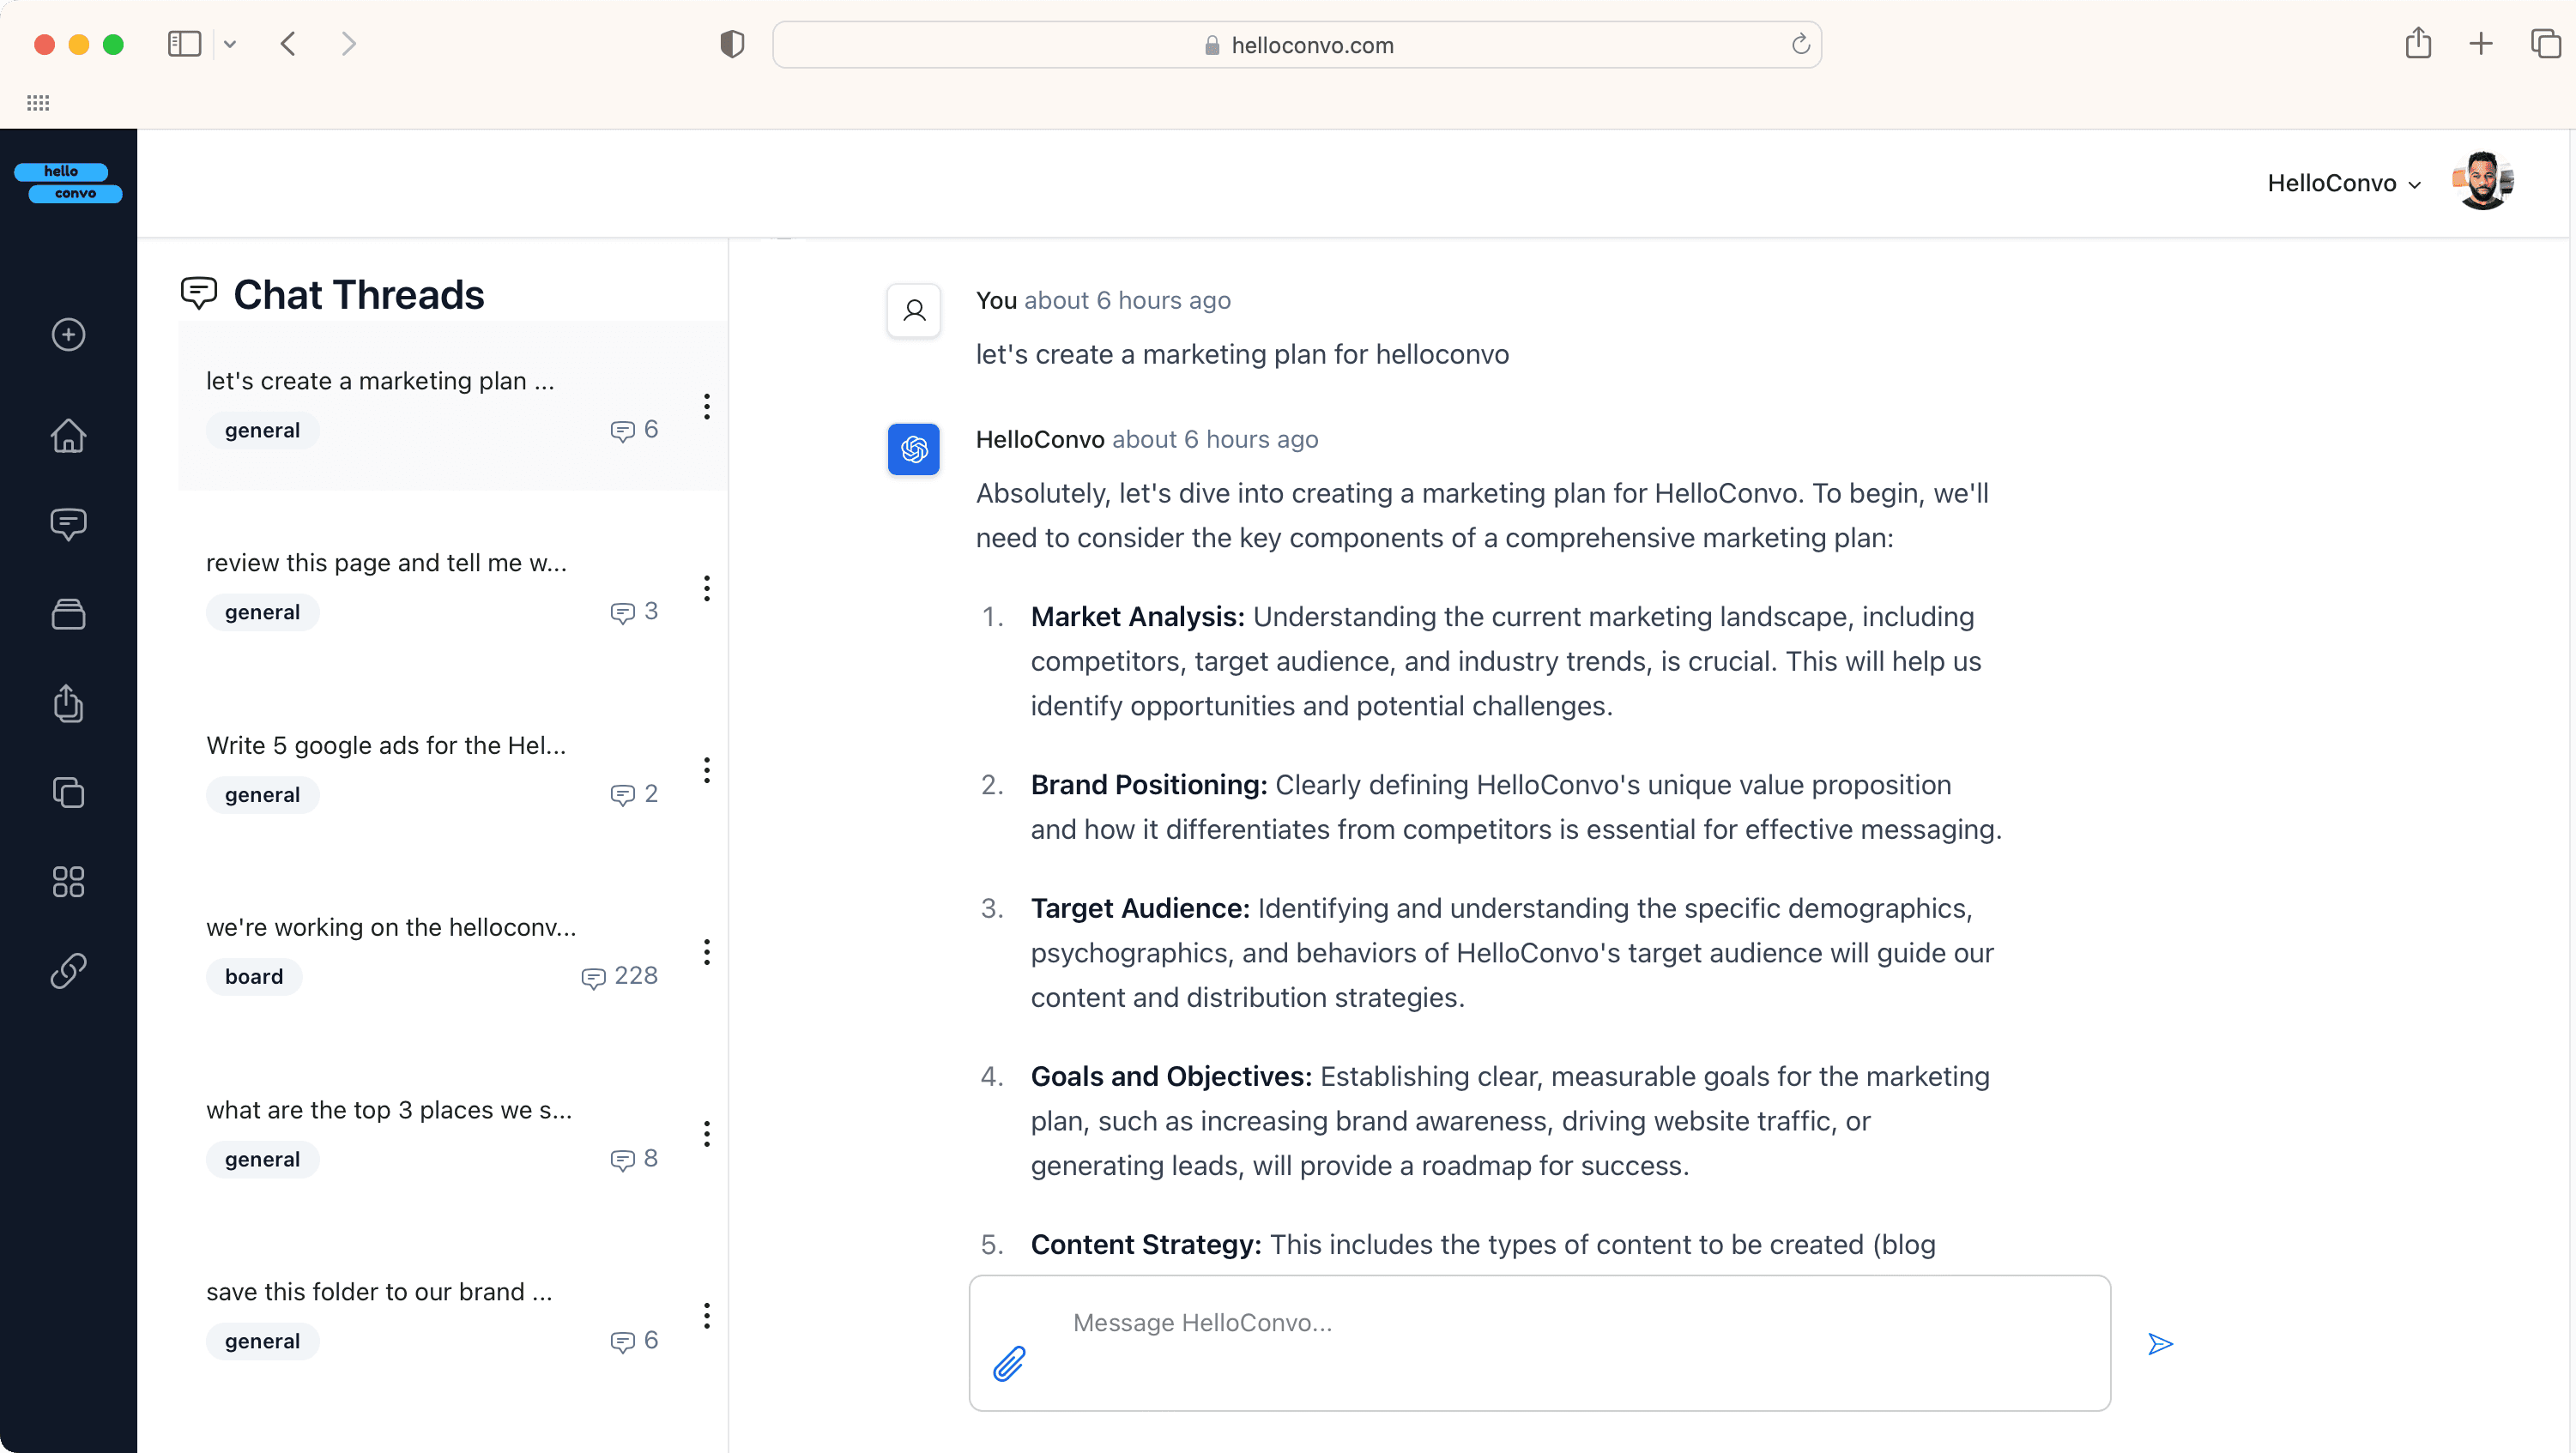Open three-dot menu for board thread

coord(706,952)
